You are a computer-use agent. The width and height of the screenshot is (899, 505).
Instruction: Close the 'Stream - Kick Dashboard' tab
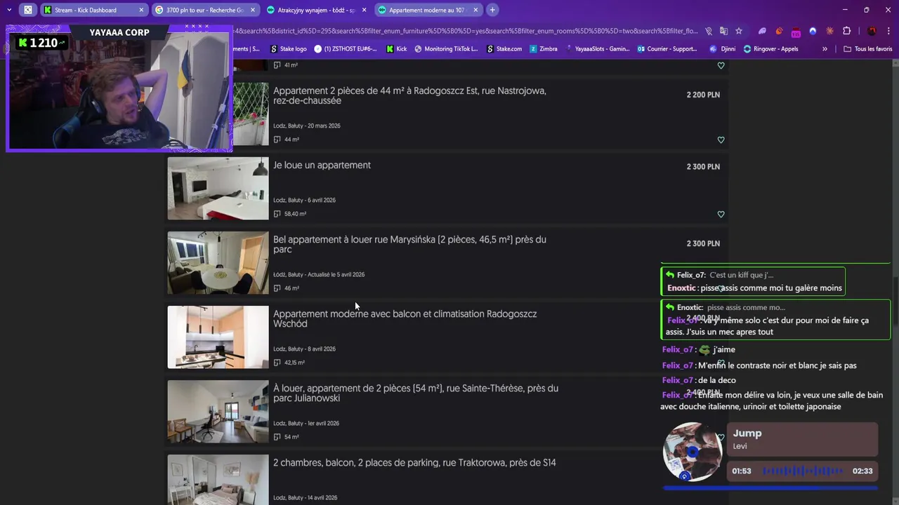click(141, 10)
